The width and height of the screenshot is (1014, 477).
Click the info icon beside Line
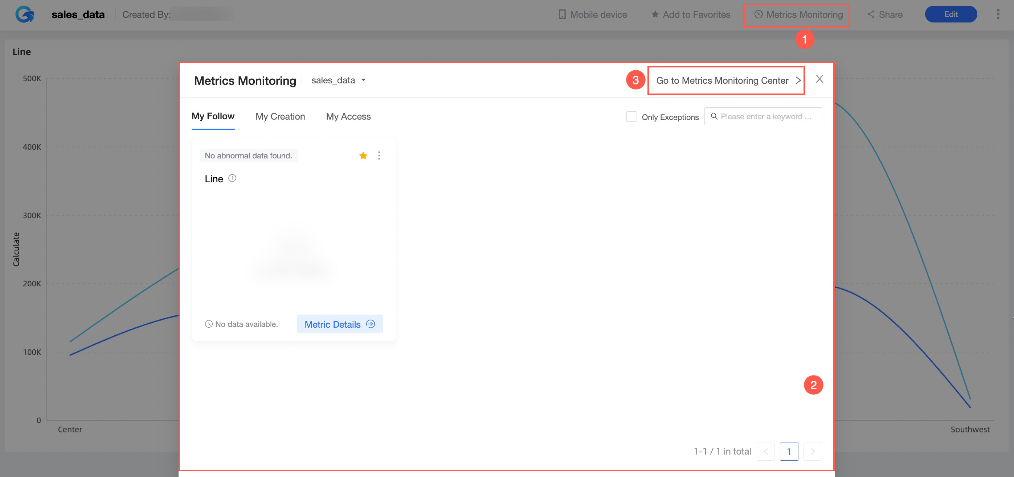232,179
